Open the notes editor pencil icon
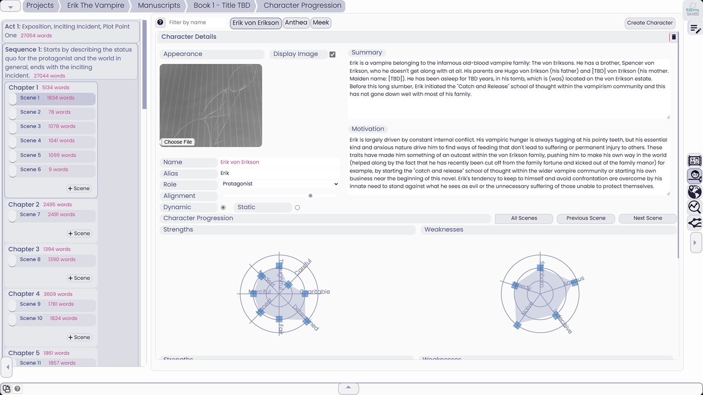 694,29
